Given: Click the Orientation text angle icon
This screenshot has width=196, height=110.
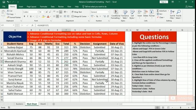Looking at the screenshot, I should point(65,12).
